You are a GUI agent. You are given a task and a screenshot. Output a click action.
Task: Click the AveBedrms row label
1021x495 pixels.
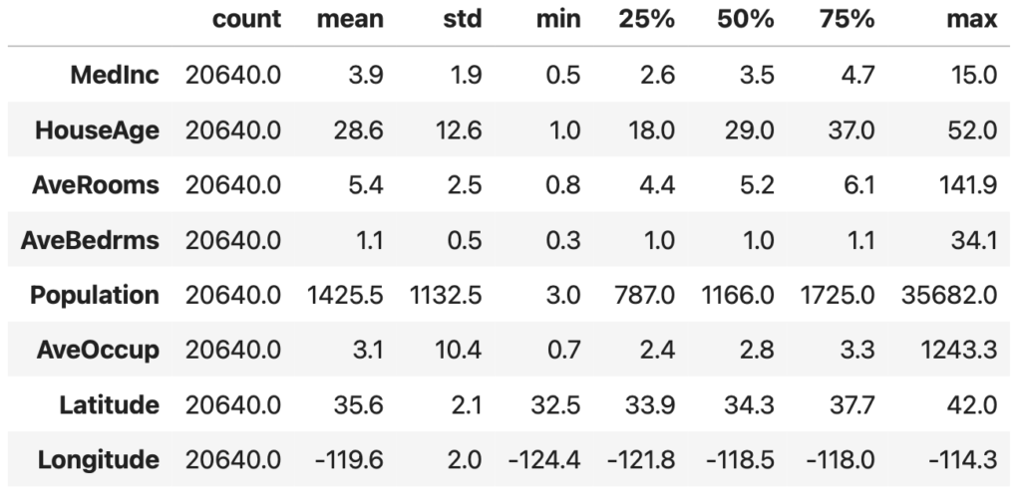pyautogui.click(x=97, y=240)
